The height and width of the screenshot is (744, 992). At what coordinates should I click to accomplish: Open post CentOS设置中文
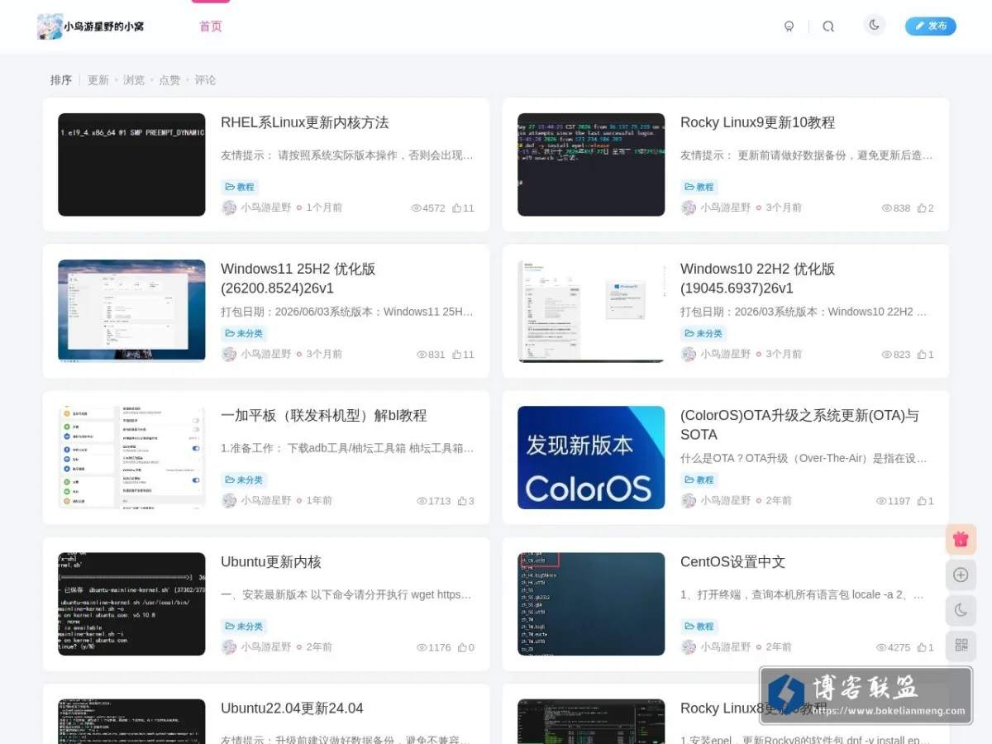coord(732,562)
